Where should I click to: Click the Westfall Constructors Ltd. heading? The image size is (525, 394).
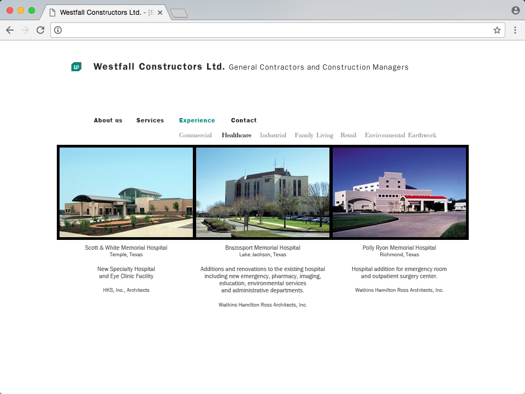click(x=159, y=67)
